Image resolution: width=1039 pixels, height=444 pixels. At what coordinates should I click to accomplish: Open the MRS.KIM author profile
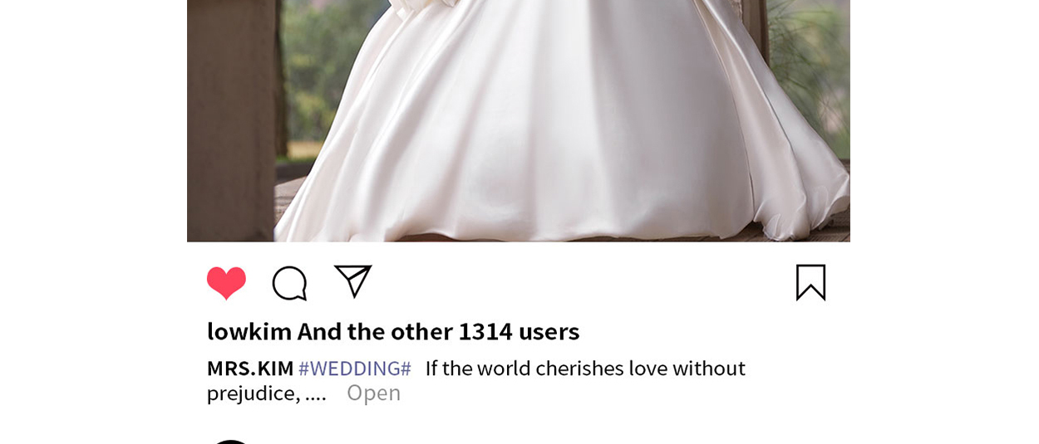(x=250, y=368)
